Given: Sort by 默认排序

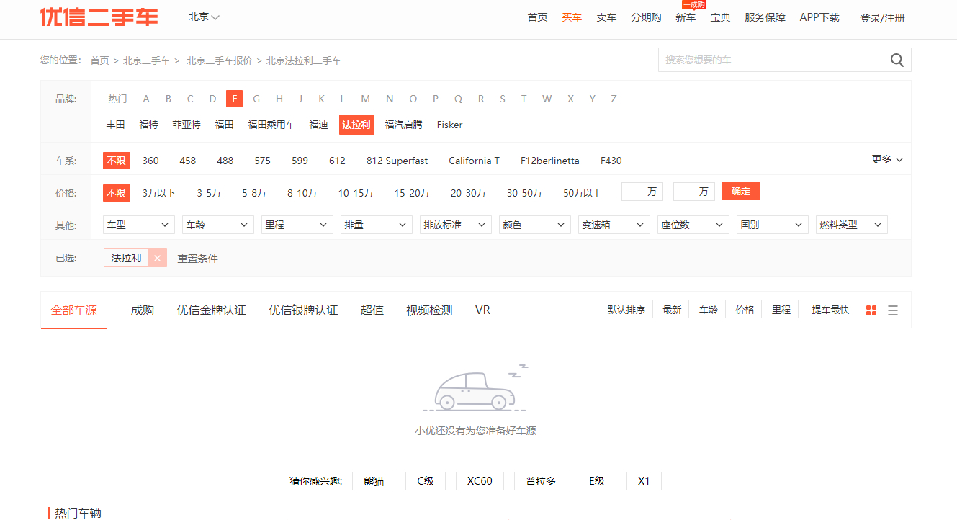Looking at the screenshot, I should pyautogui.click(x=626, y=310).
